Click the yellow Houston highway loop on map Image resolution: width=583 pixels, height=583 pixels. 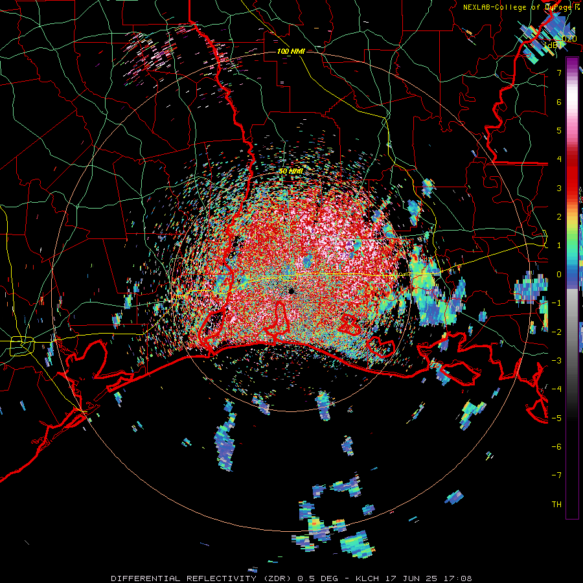point(21,346)
